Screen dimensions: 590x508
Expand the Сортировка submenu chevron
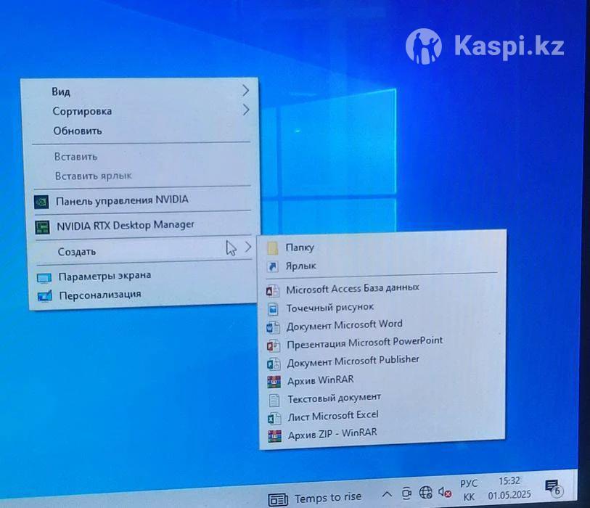click(x=246, y=110)
